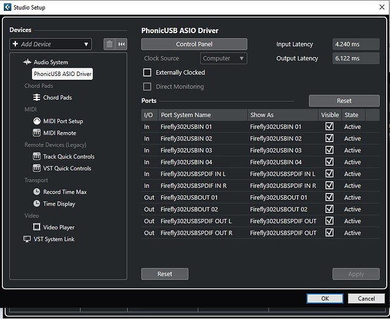Image resolution: width=390 pixels, height=319 pixels.
Task: Click Active state of Firefly302USBIN 04 row
Action: (352, 162)
